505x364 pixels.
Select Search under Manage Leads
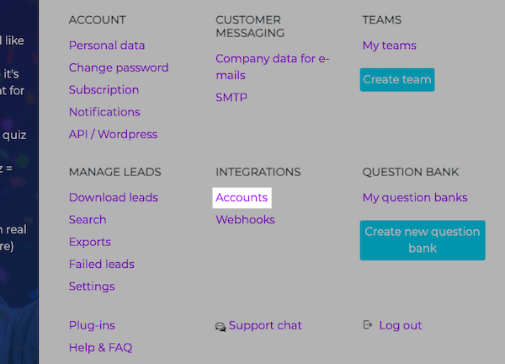point(88,220)
